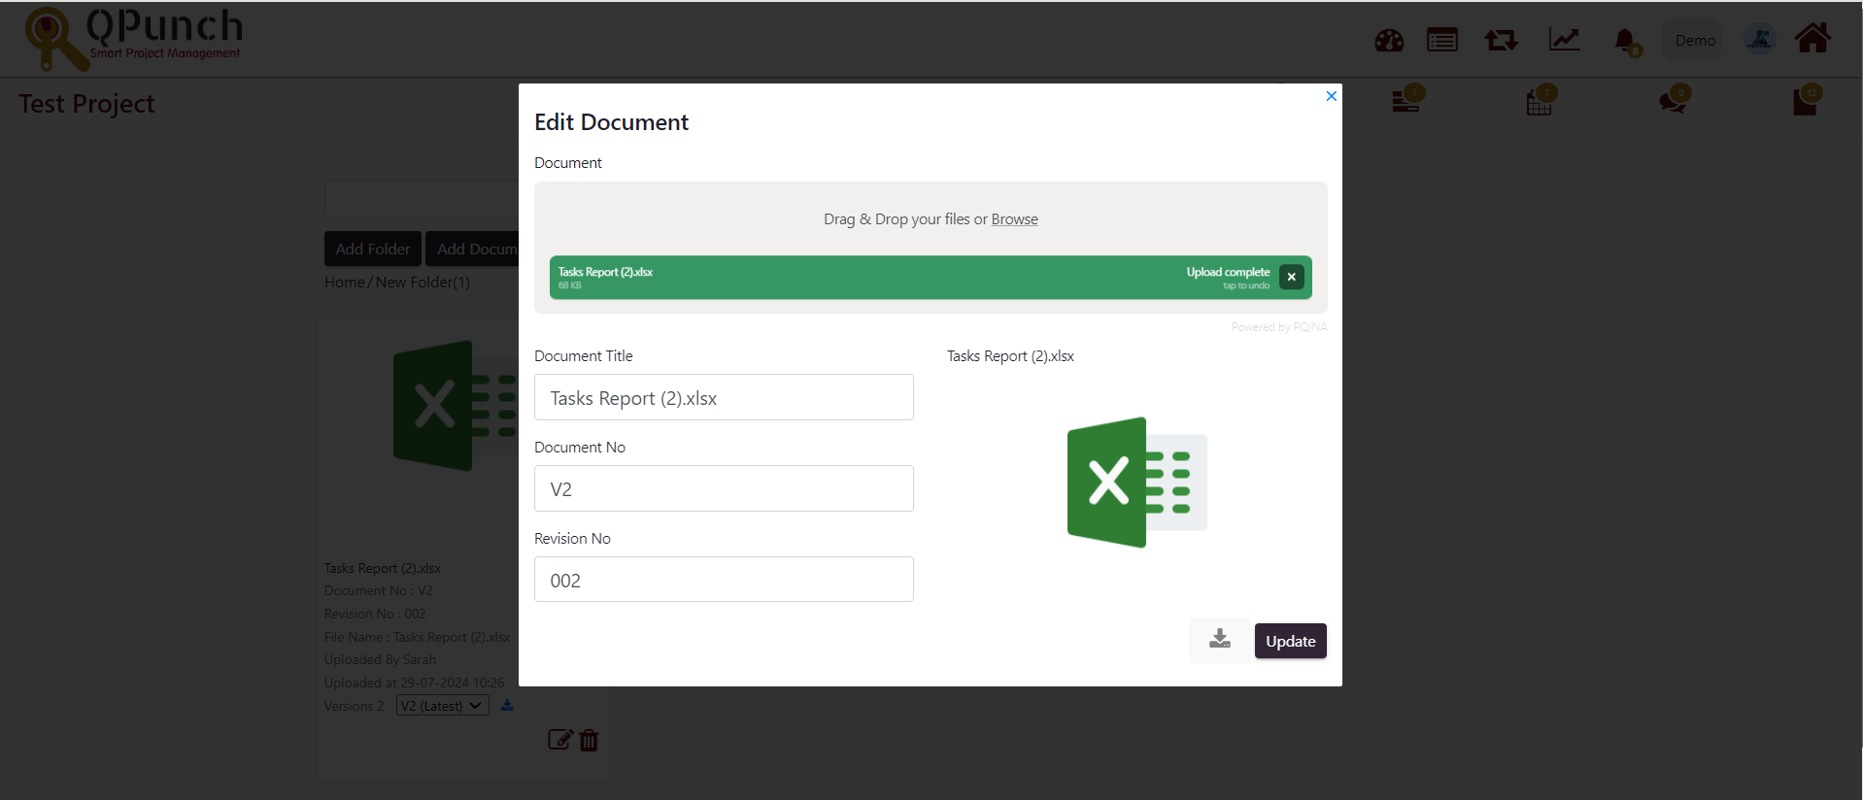Delete document via trash icon on card
Viewport: 1863px width, 800px height.
(589, 740)
